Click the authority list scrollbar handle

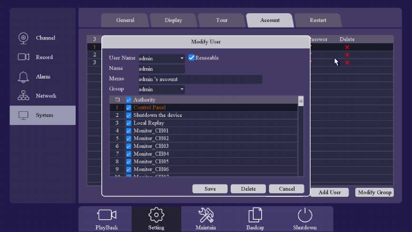[301, 101]
